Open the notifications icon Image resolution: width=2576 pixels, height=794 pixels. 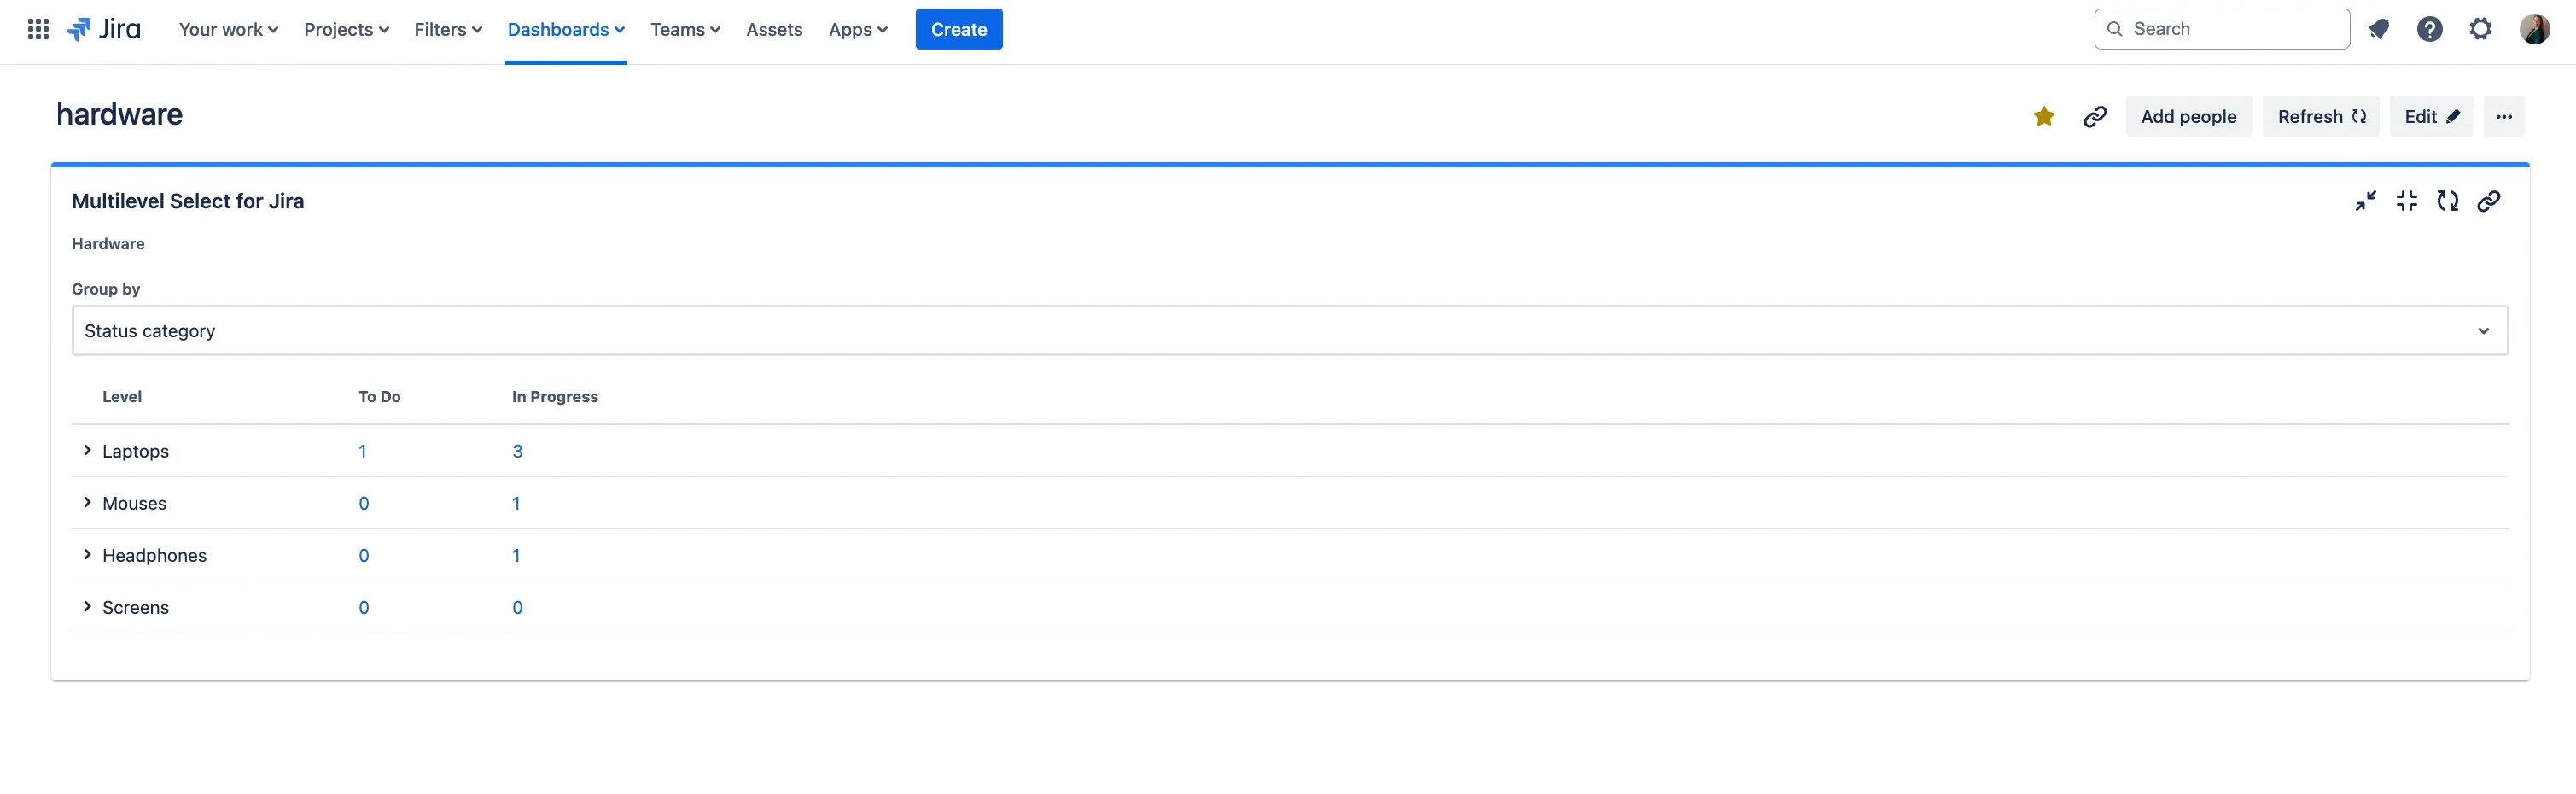[x=2379, y=29]
